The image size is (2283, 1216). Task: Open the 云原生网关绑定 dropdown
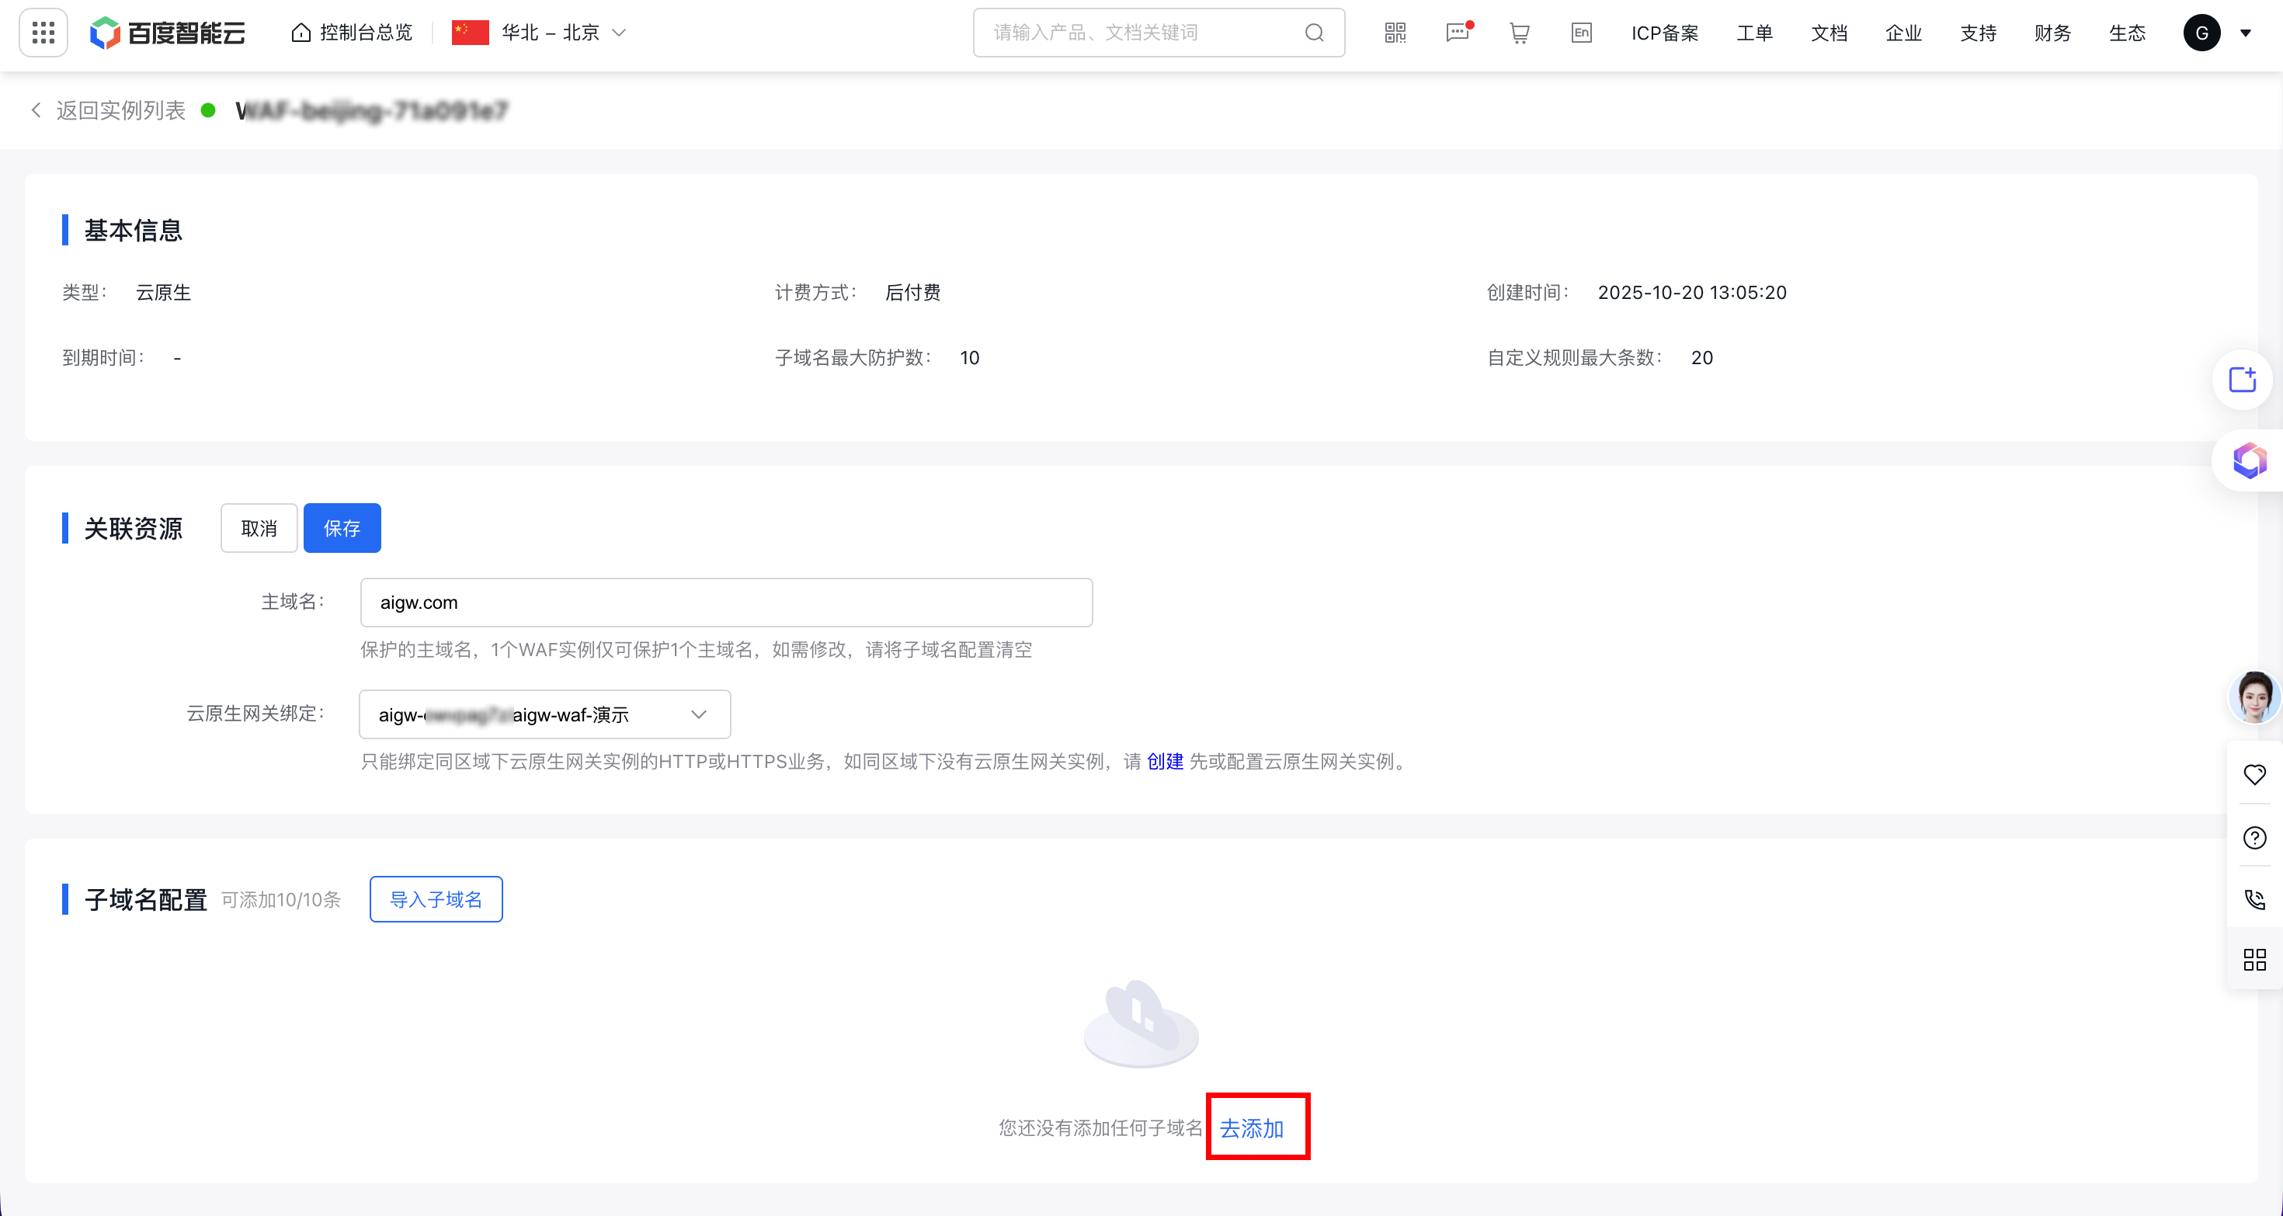tap(544, 714)
